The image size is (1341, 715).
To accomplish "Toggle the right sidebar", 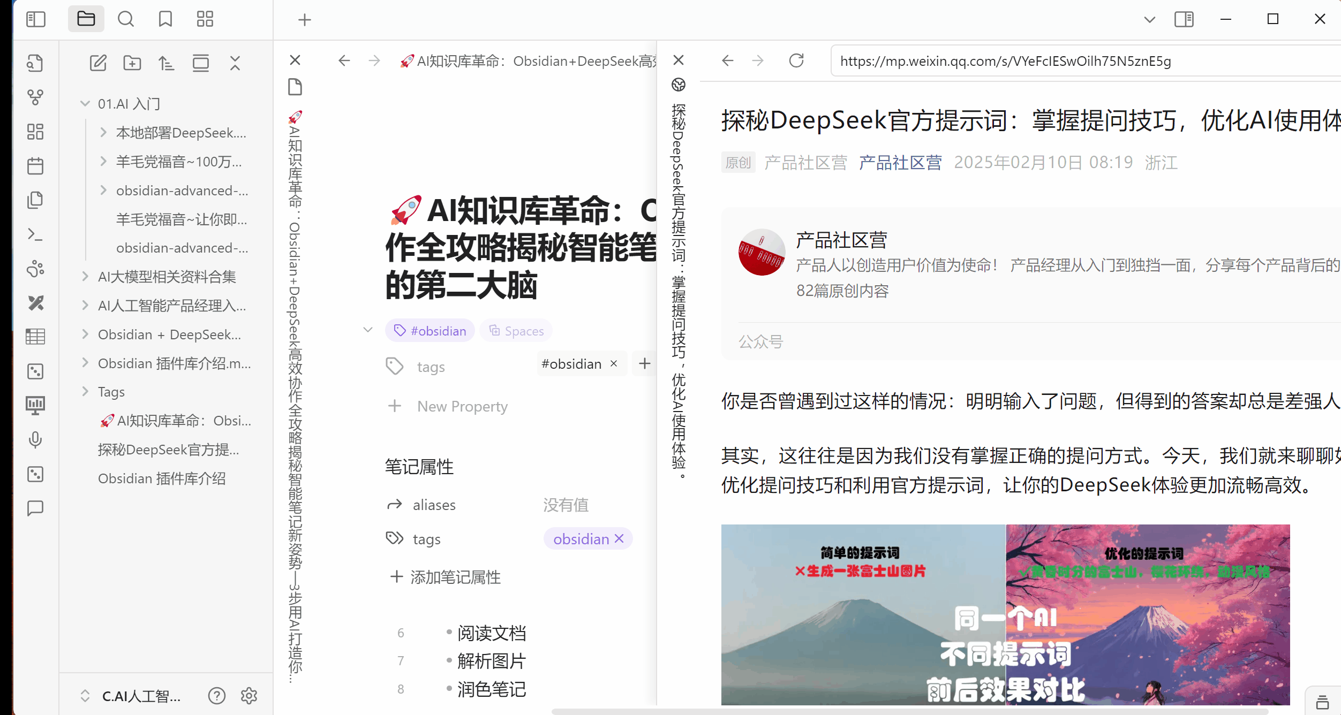I will coord(1184,19).
